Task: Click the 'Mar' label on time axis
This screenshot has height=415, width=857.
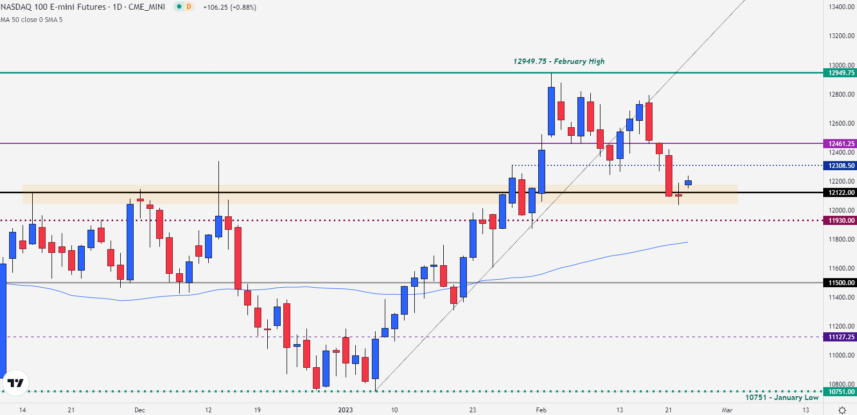Action: [x=727, y=410]
